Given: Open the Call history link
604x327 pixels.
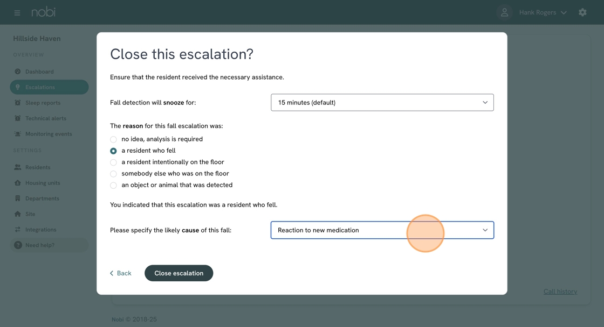Looking at the screenshot, I should (x=560, y=292).
